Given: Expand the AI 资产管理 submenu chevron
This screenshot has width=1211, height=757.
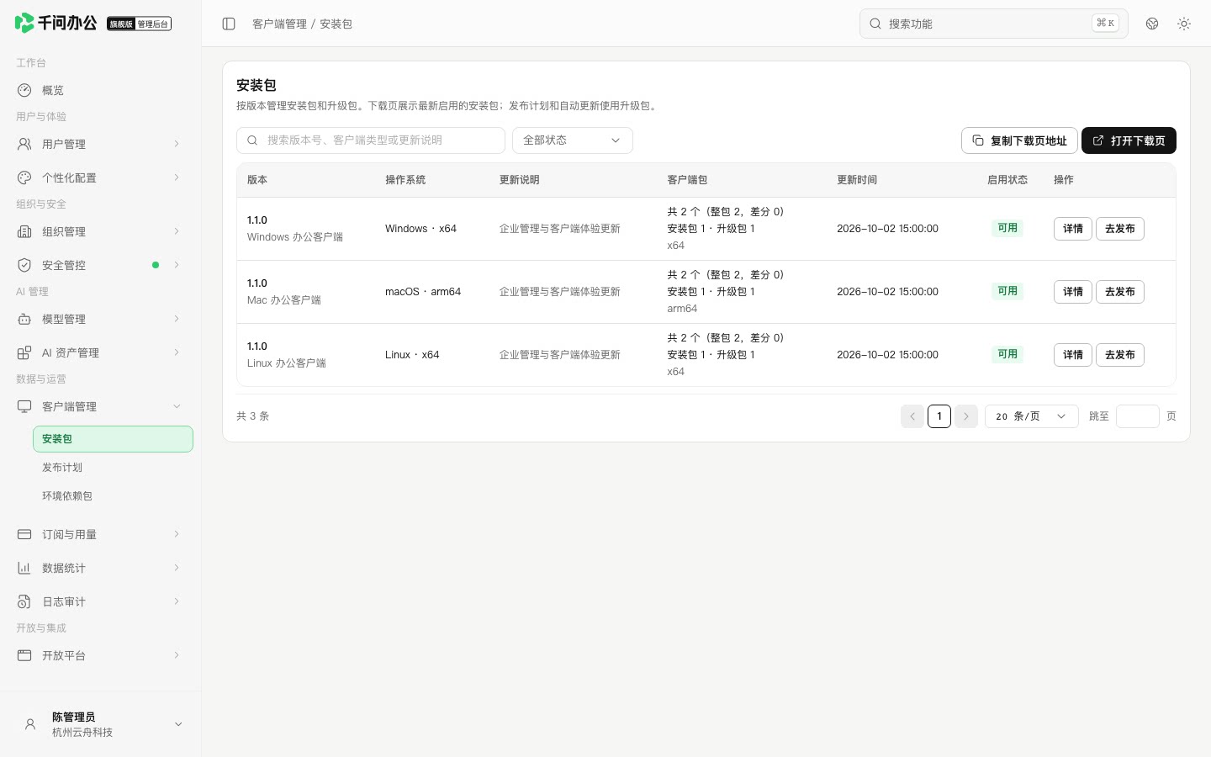Looking at the screenshot, I should (x=177, y=352).
